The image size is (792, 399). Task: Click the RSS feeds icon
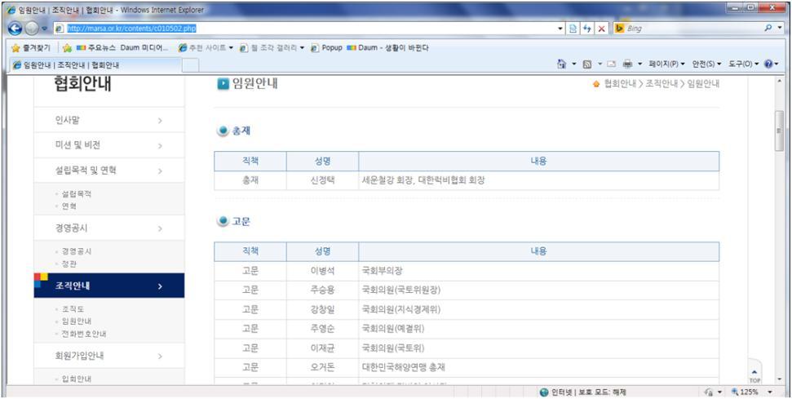[x=587, y=64]
